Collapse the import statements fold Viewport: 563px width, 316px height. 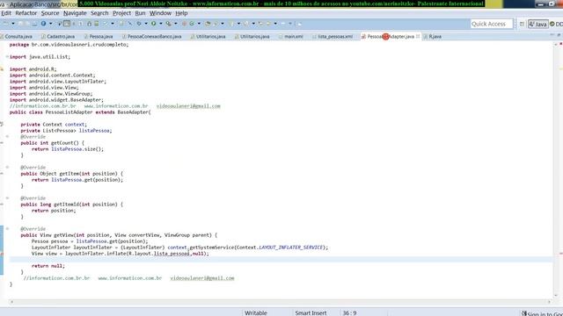(7, 56)
